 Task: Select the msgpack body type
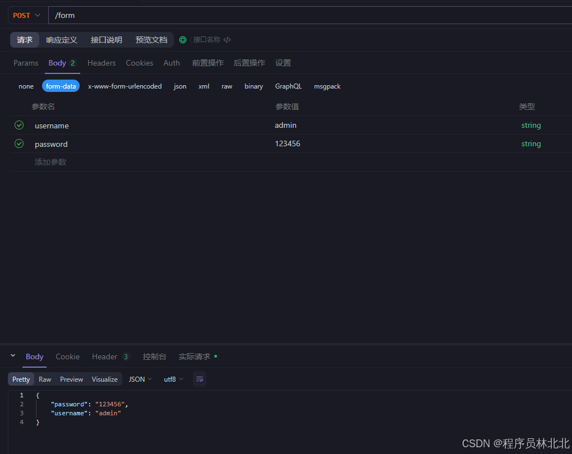point(327,86)
